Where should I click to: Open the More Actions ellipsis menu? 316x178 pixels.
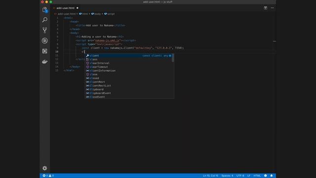(272, 8)
